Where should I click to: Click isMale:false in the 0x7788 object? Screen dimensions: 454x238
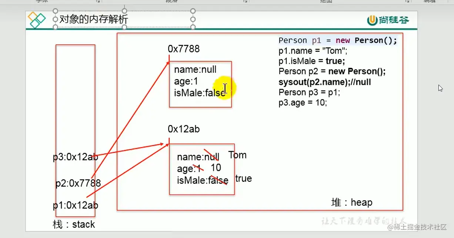[x=200, y=93]
